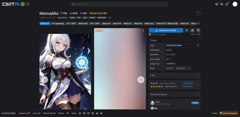Open first image's three-dot menu

pyautogui.click(x=88, y=36)
